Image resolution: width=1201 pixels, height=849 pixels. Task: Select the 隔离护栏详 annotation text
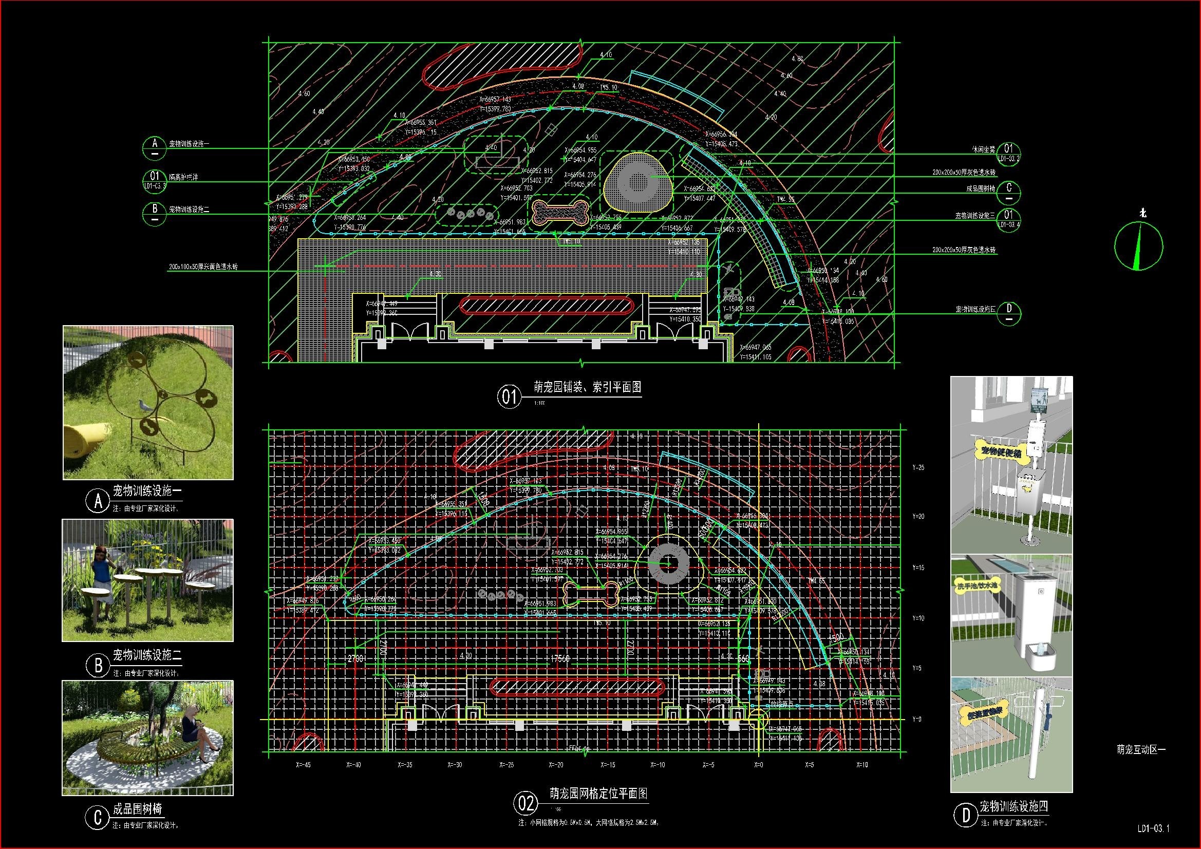[x=183, y=177]
